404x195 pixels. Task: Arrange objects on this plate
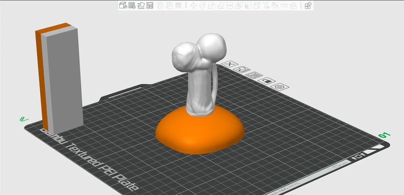pyautogui.click(x=254, y=75)
